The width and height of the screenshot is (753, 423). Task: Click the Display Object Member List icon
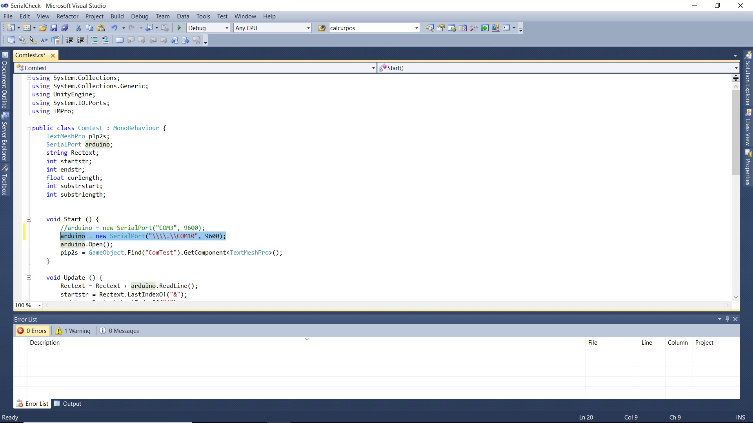pos(11,40)
